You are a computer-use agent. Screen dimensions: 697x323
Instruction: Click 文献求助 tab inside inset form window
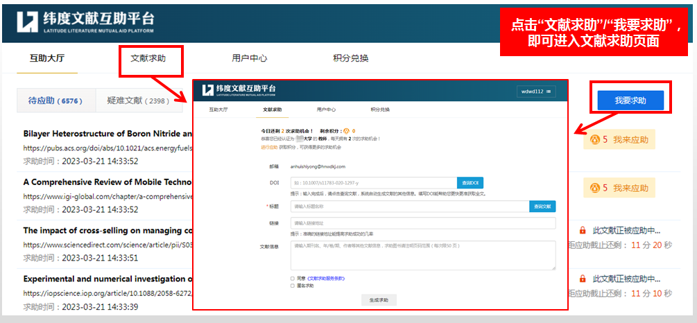[272, 110]
